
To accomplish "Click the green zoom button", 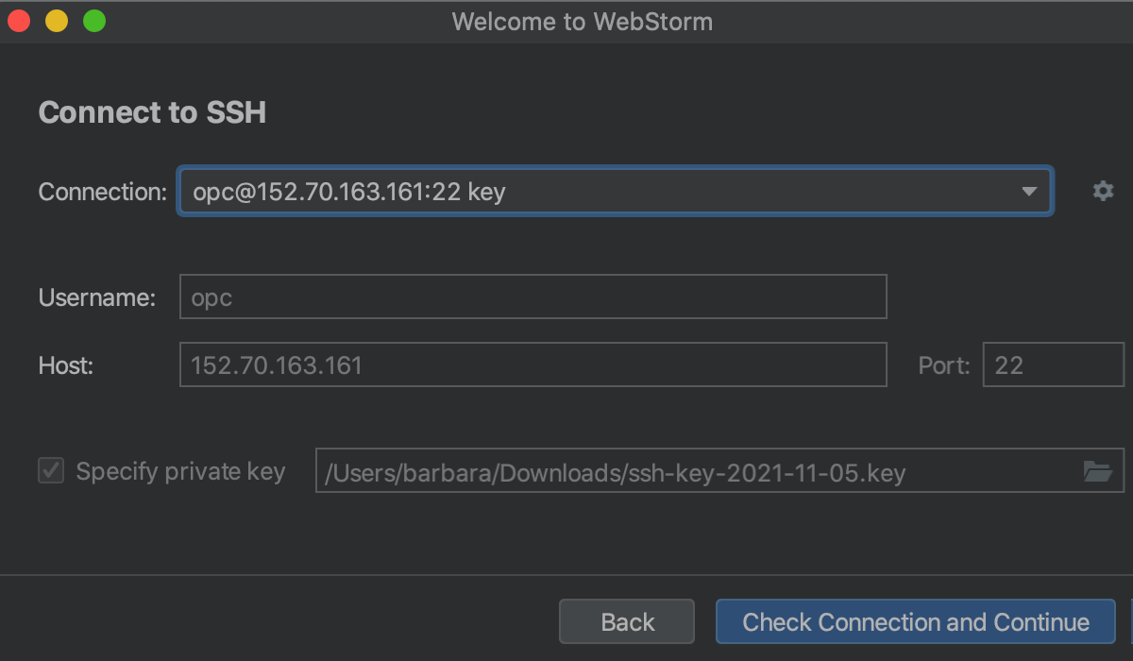I will tap(93, 21).
